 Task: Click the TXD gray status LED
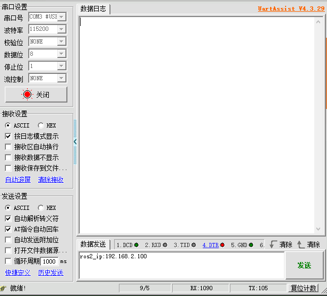194,245
